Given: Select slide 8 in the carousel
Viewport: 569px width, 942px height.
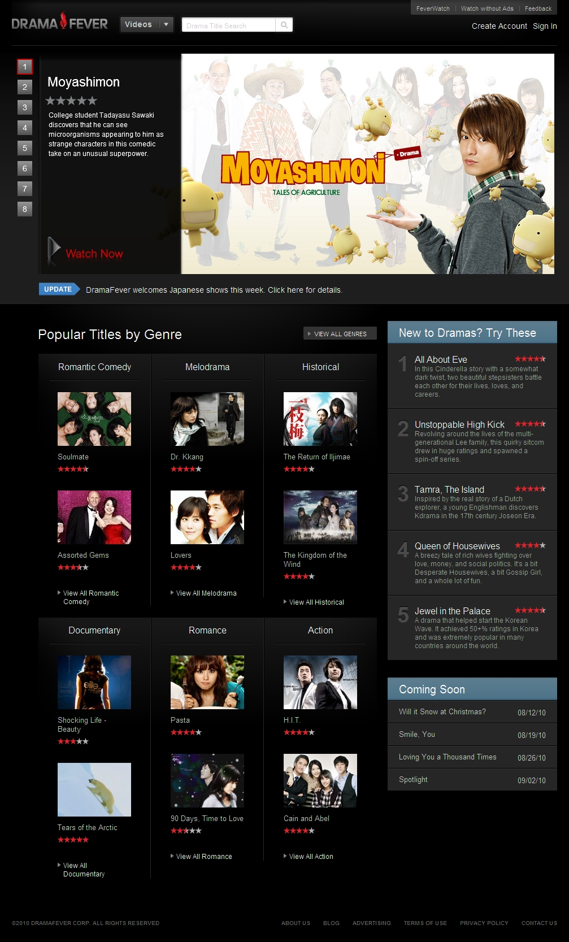Looking at the screenshot, I should coord(25,209).
